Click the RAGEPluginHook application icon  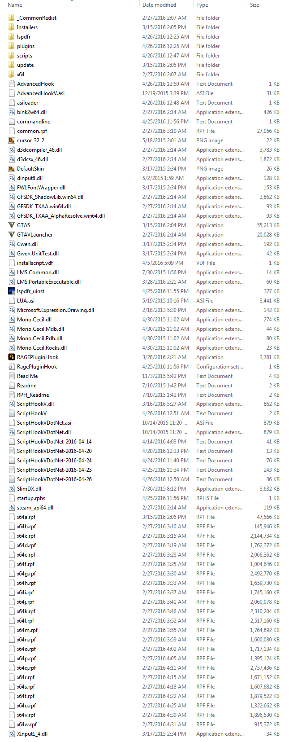[x=12, y=357]
